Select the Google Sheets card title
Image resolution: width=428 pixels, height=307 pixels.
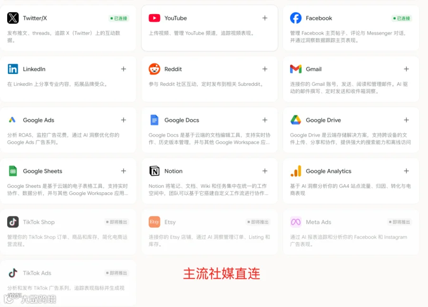click(43, 171)
